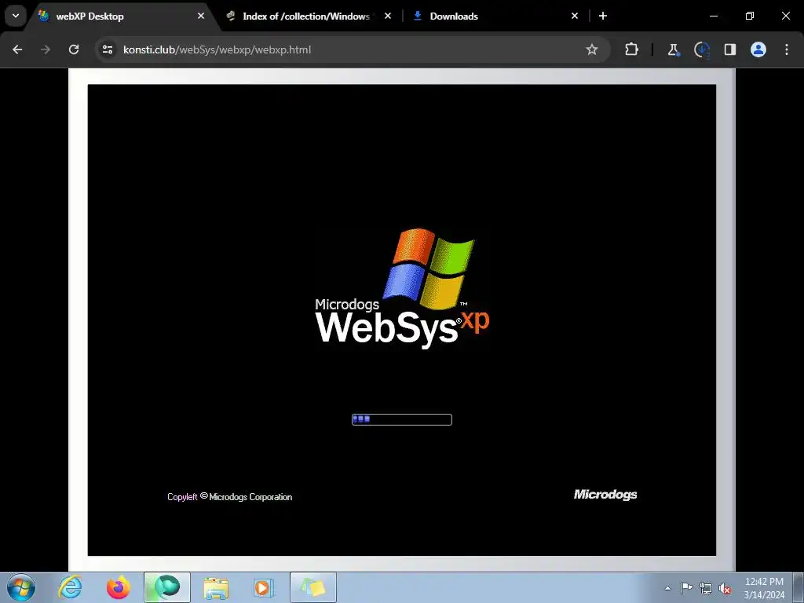Open the clock showing 12:42 PM

point(764,588)
